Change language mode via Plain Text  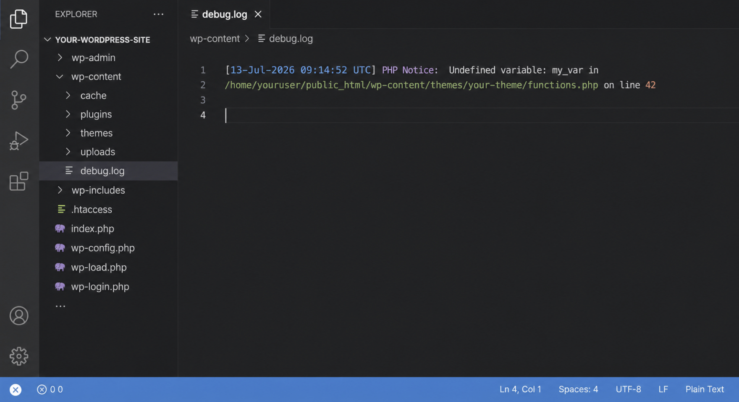(x=705, y=389)
